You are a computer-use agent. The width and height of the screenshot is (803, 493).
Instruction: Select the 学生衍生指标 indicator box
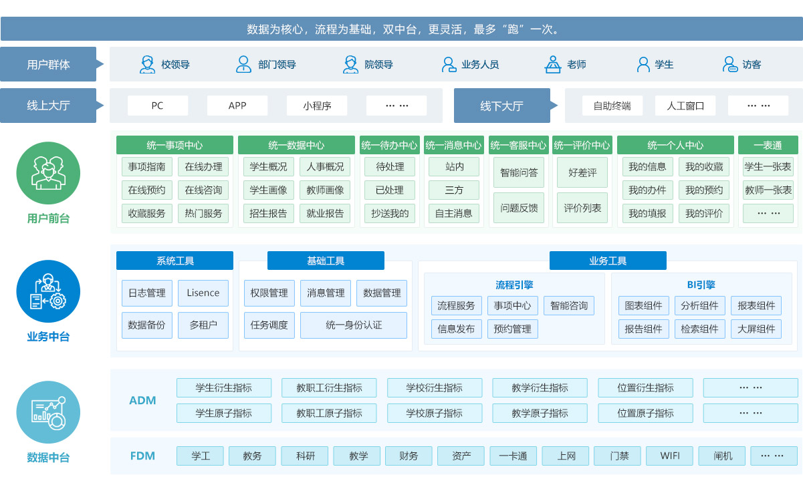(224, 387)
